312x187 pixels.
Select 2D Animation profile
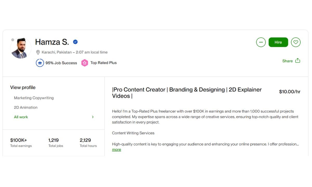26,108
